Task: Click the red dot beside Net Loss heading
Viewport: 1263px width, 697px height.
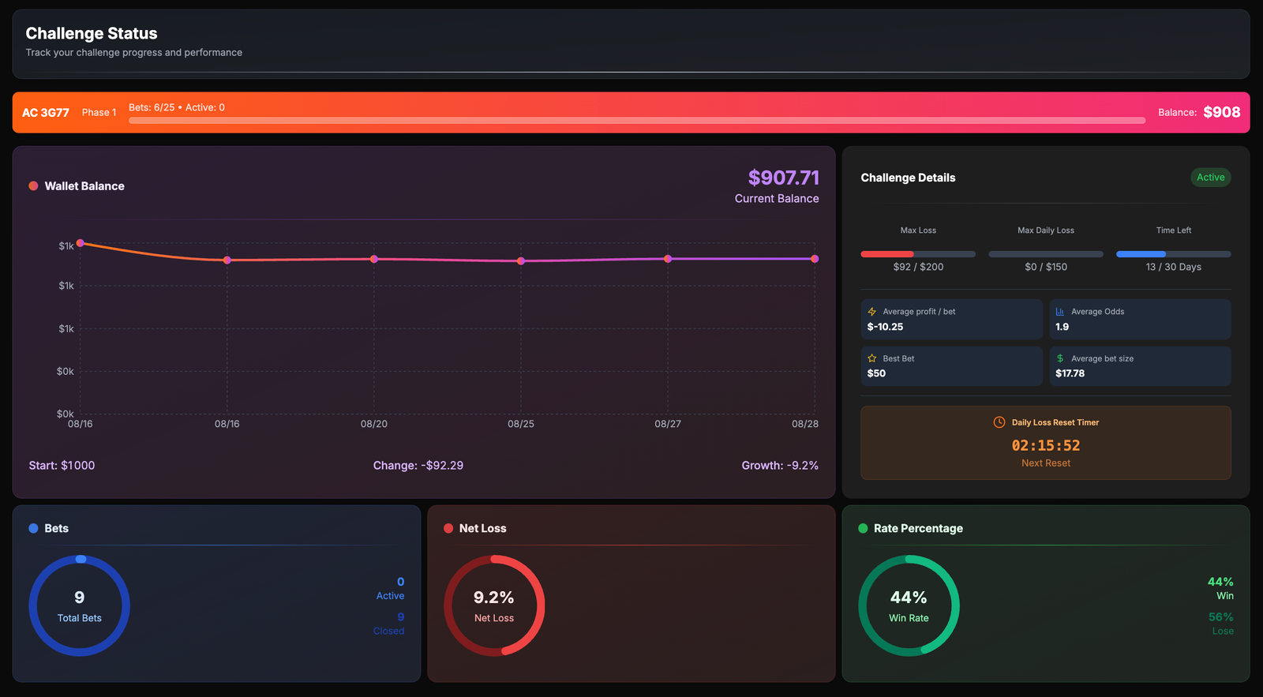Action: pos(448,529)
